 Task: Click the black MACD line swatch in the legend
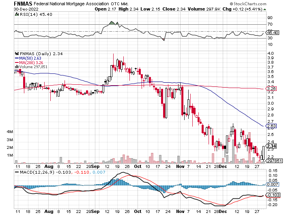click(17, 172)
